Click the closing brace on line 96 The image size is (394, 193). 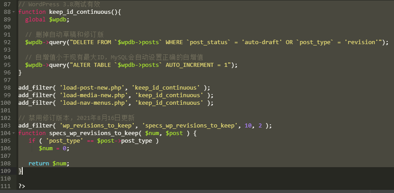pos(20,73)
